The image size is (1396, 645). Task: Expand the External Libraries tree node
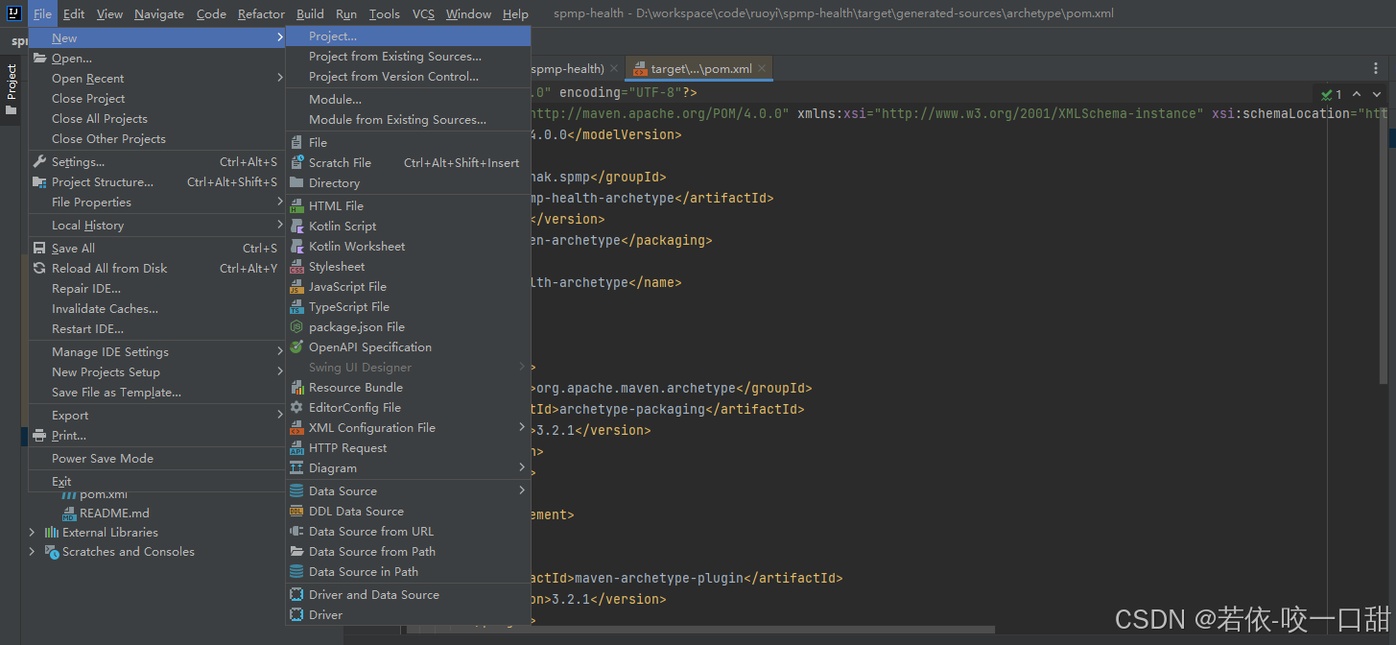coord(32,533)
